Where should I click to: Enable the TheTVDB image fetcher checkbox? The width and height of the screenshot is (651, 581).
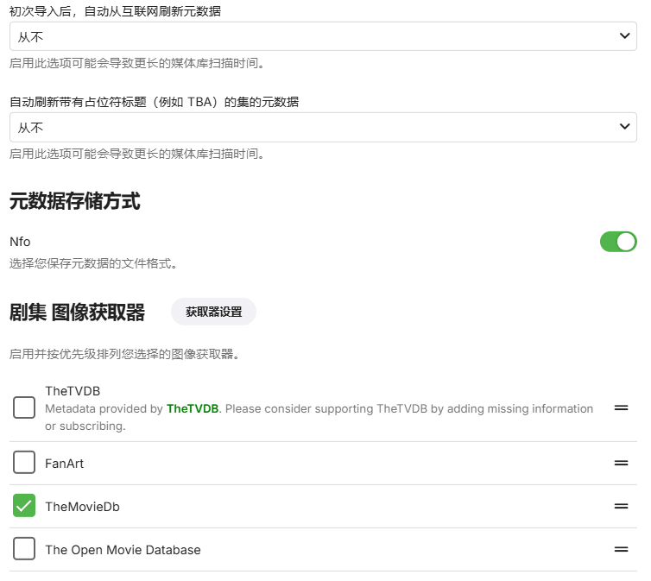pos(24,407)
